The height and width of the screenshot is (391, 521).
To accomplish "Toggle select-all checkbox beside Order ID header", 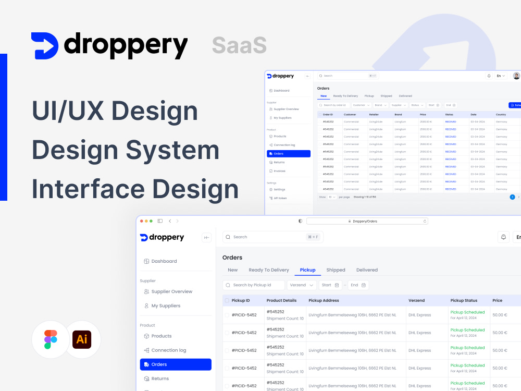I will coord(320,115).
